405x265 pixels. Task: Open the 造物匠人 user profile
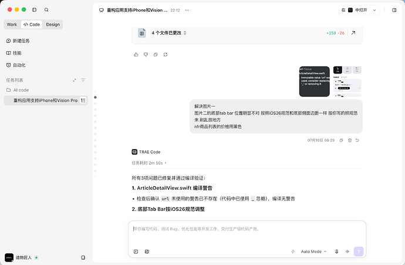pos(18,257)
